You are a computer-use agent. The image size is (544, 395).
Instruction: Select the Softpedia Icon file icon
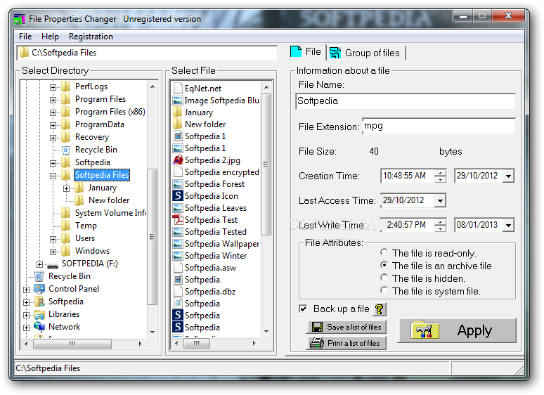pos(178,195)
